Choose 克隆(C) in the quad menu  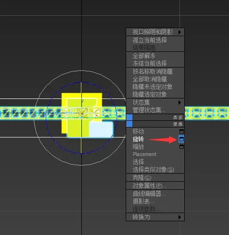point(142,177)
